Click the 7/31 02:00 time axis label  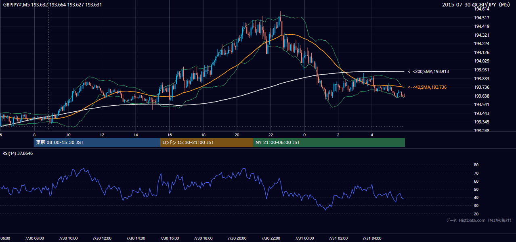pyautogui.click(x=338, y=238)
